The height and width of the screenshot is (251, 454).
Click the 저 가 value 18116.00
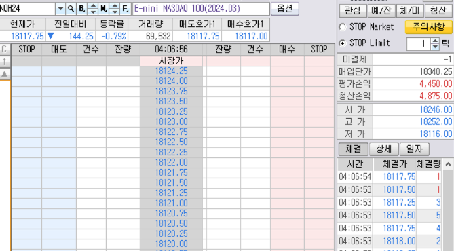tap(436, 134)
